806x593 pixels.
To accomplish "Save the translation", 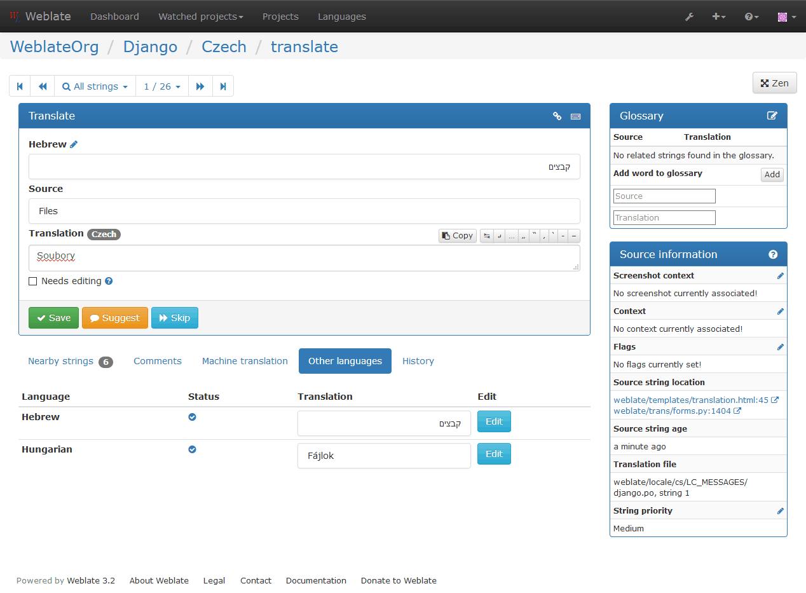I will (x=54, y=318).
